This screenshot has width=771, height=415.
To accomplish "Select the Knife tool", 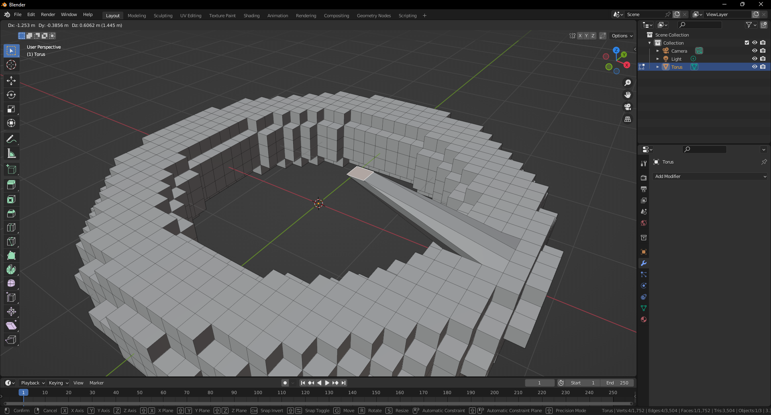I will [x=11, y=241].
